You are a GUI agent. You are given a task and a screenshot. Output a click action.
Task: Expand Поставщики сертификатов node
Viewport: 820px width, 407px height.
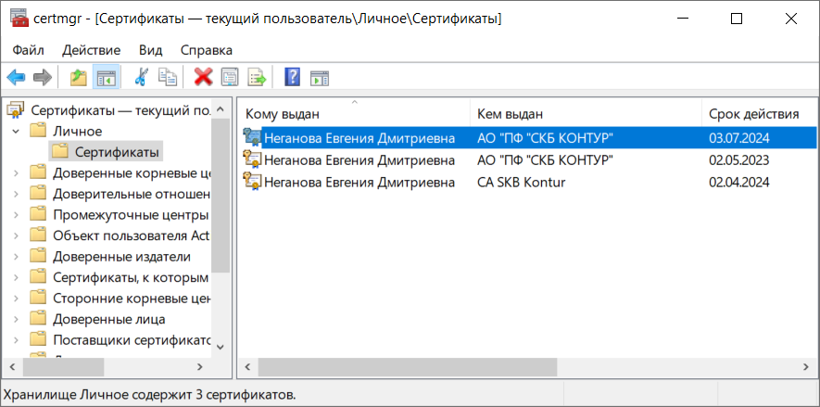click(x=16, y=340)
